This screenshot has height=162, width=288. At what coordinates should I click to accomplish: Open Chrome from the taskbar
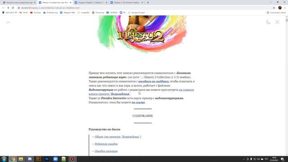coord(13,159)
